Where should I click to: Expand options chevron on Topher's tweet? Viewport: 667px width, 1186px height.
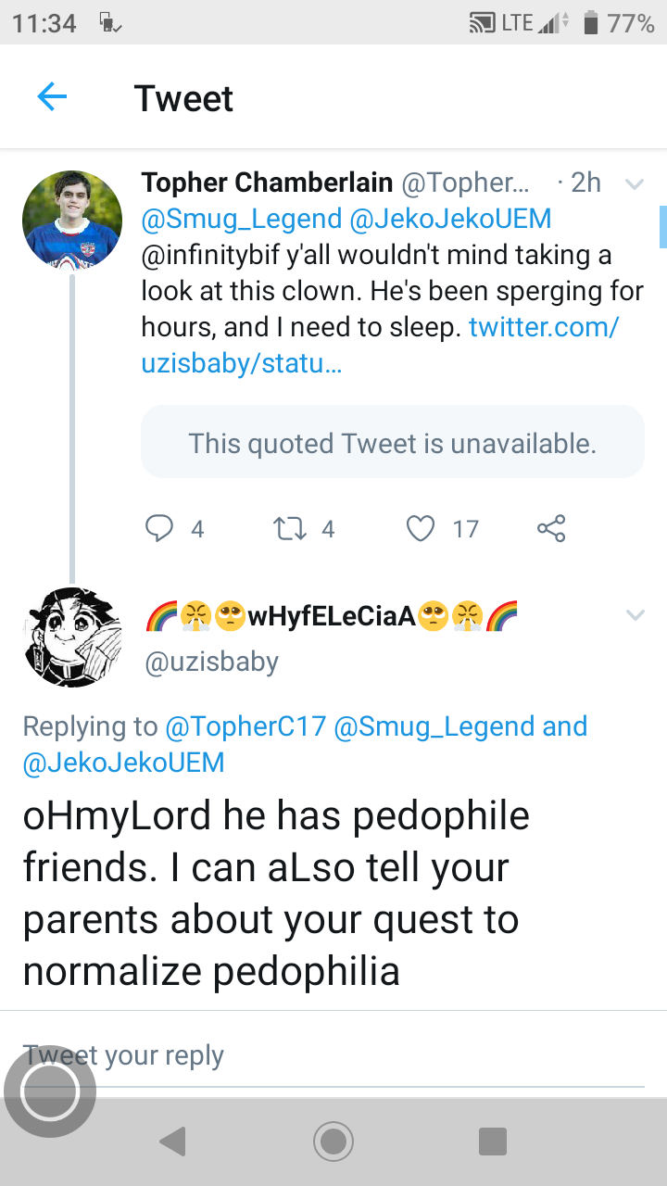pyautogui.click(x=635, y=184)
